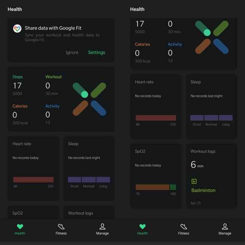Tap the person icon in right screen
This screenshot has width=245, height=245.
[x=225, y=227]
